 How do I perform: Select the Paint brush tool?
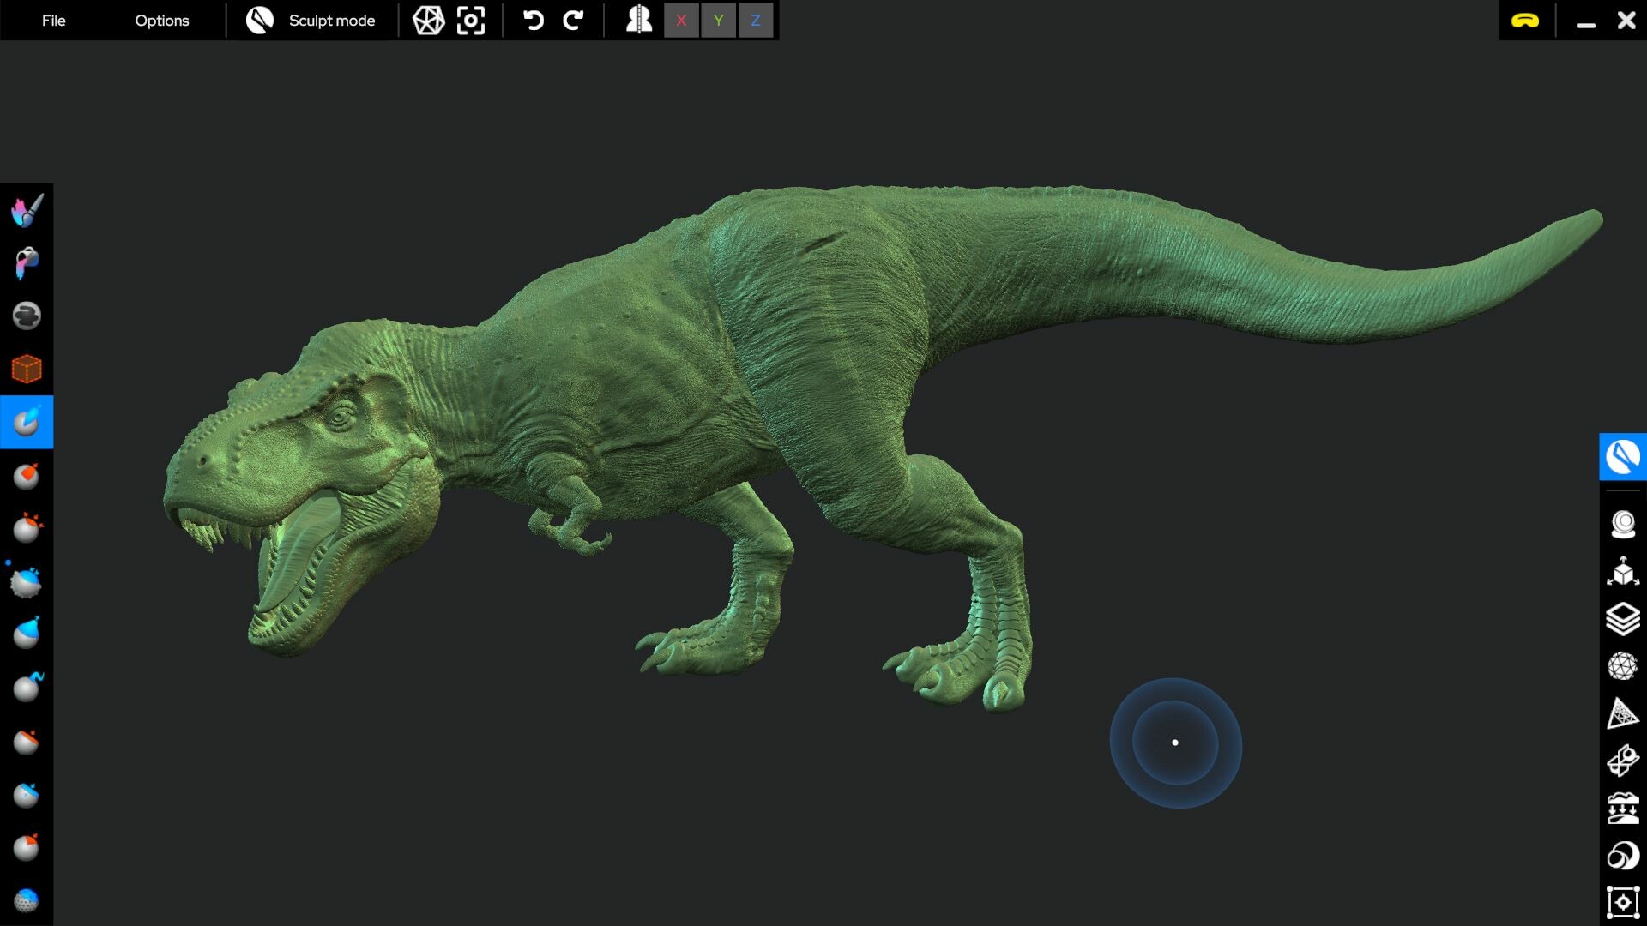26,212
